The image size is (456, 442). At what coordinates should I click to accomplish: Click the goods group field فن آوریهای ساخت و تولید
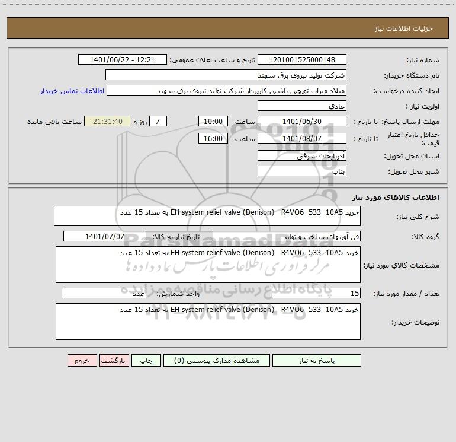pyautogui.click(x=287, y=236)
